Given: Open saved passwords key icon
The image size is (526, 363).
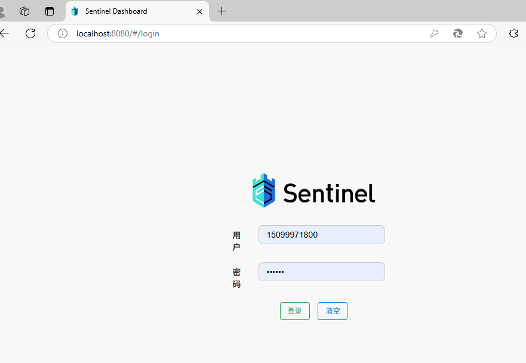Looking at the screenshot, I should (434, 33).
